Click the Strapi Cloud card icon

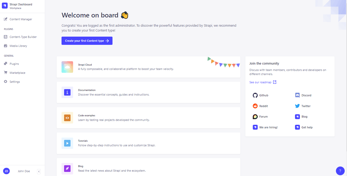67,67
